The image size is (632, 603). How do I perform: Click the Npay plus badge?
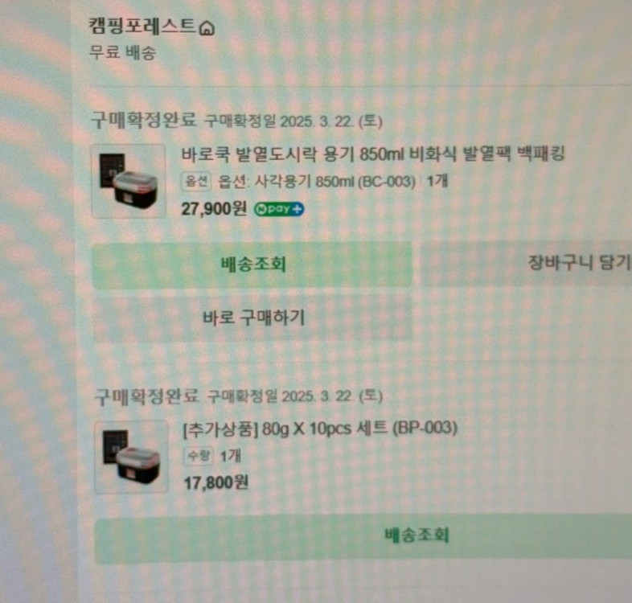(x=279, y=209)
